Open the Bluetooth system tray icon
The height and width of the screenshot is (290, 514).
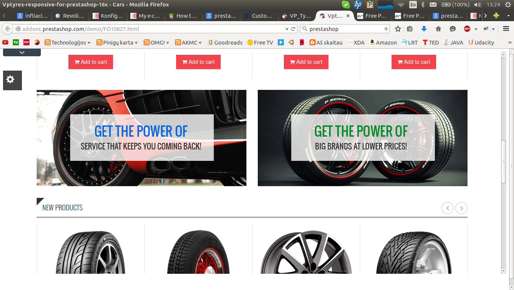coord(423,5)
